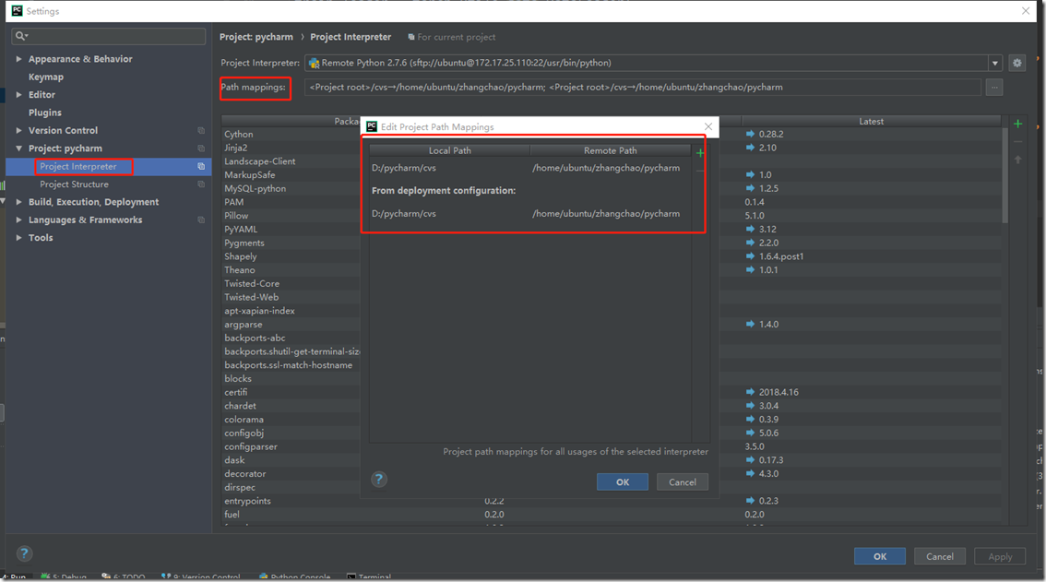
Task: Select Project Interpreter in settings tree
Action: click(x=78, y=166)
